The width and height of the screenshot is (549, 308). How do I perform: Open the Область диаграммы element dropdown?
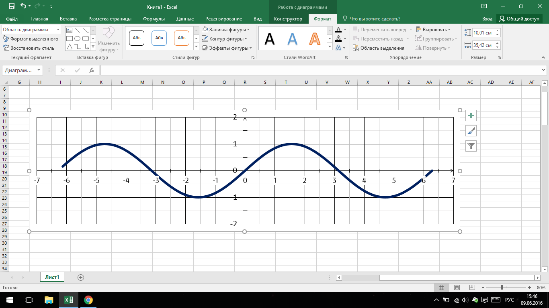coord(58,30)
